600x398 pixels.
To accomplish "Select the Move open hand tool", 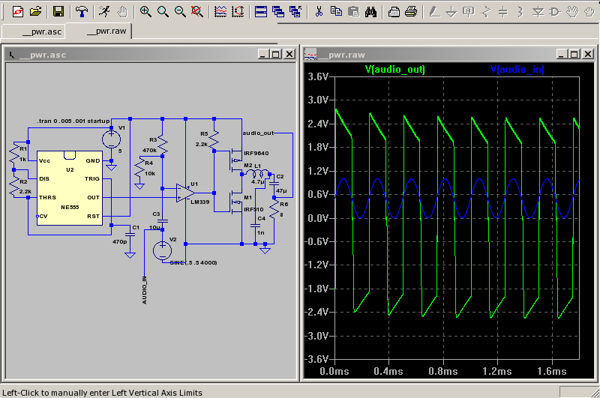I will [572, 11].
